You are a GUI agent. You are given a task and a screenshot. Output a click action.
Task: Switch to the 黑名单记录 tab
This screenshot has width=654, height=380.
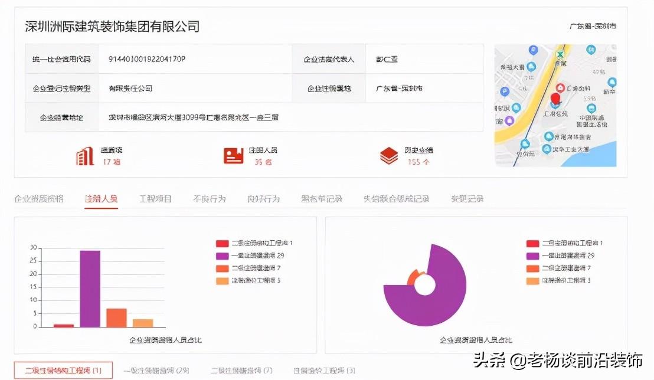coord(322,199)
